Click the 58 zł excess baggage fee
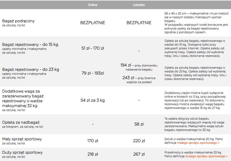Viewport: 231px width, 161px height. [139, 124]
